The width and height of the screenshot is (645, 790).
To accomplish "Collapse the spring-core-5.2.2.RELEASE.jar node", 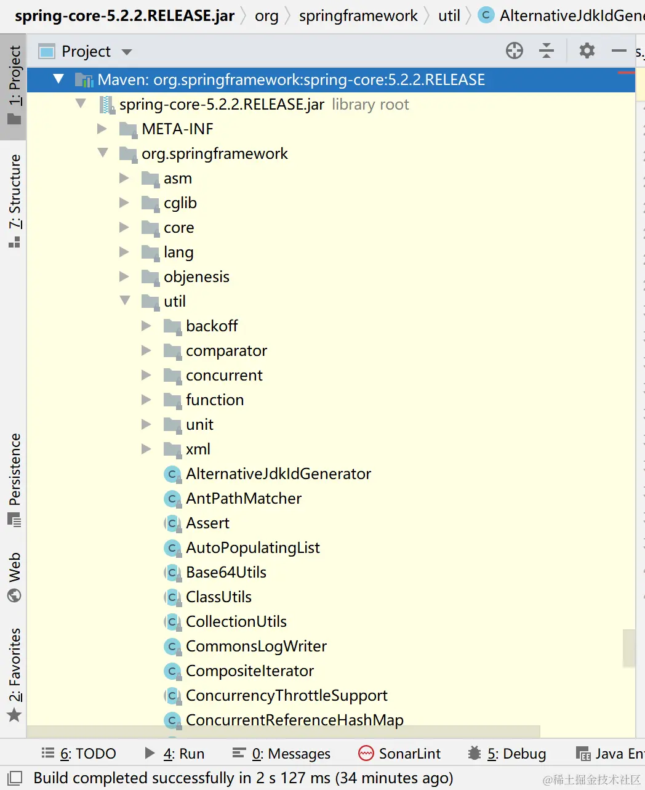I will point(81,103).
